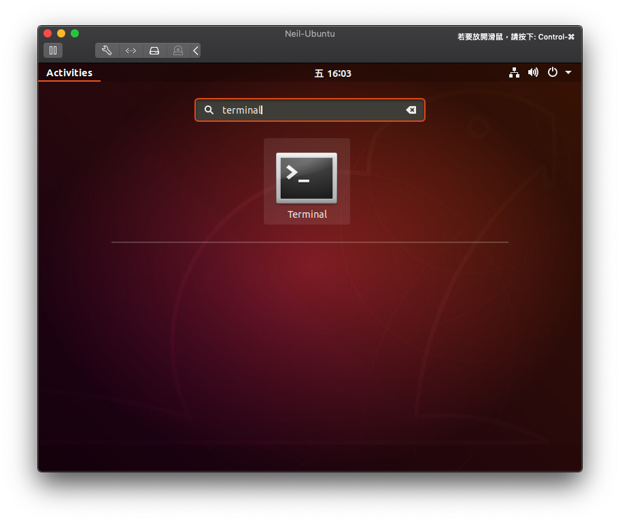The image size is (620, 522).
Task: Maximize the VM window with green button
Action: coord(75,33)
